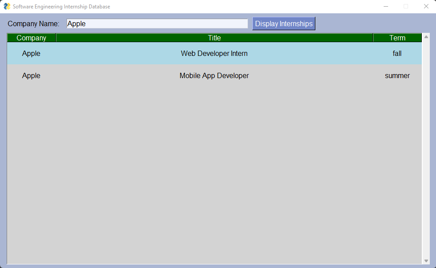
Task: Click the scrollbar up arrow
Action: (x=426, y=37)
